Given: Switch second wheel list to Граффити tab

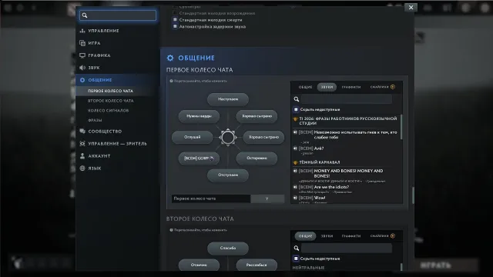Looking at the screenshot, I should point(351,236).
